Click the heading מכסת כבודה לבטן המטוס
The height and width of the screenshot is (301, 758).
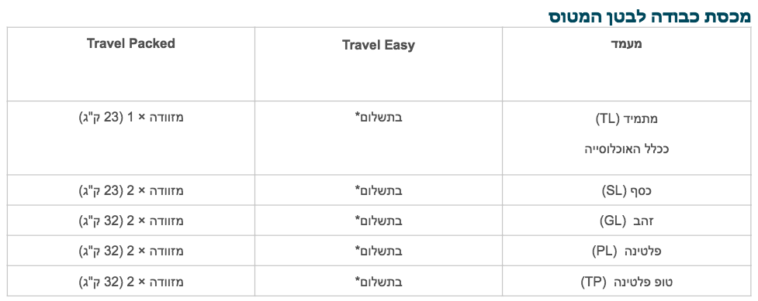[649, 15]
